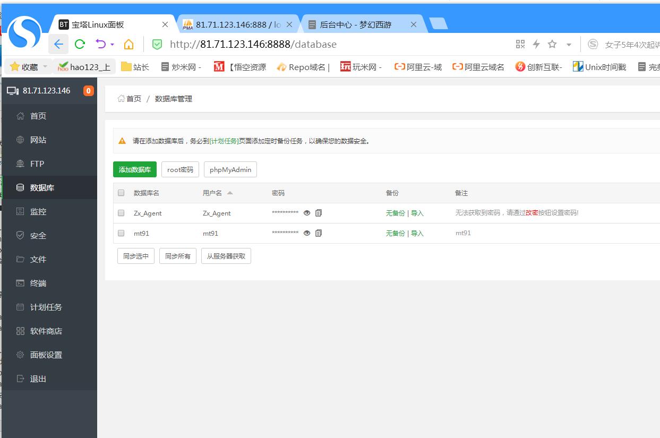Click the browser home icon
The height and width of the screenshot is (438, 660).
128,44
